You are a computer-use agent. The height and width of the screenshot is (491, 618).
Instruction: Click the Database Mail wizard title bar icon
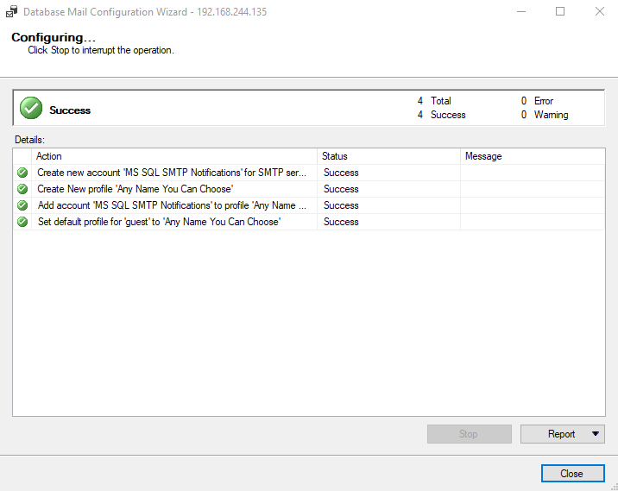pyautogui.click(x=11, y=12)
